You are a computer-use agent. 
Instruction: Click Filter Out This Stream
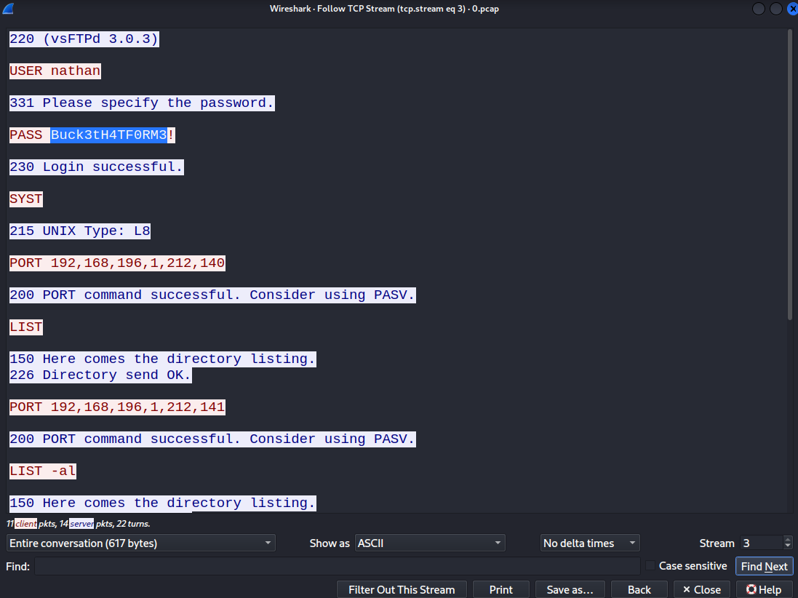click(402, 589)
